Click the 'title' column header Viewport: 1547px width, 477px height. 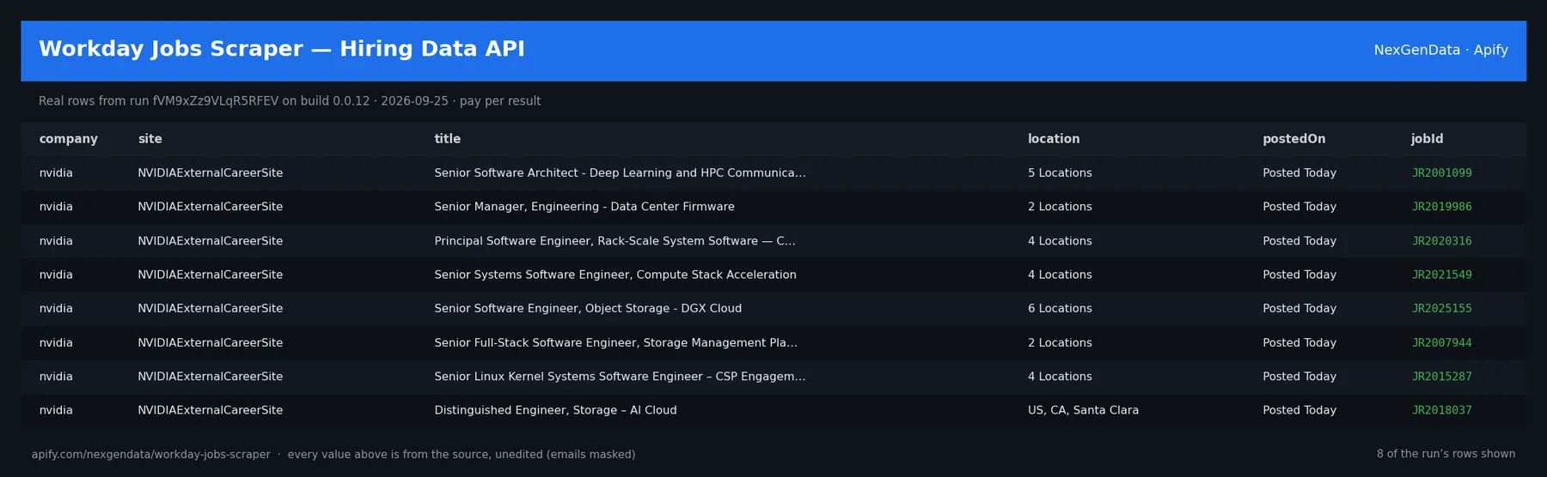pyautogui.click(x=447, y=139)
